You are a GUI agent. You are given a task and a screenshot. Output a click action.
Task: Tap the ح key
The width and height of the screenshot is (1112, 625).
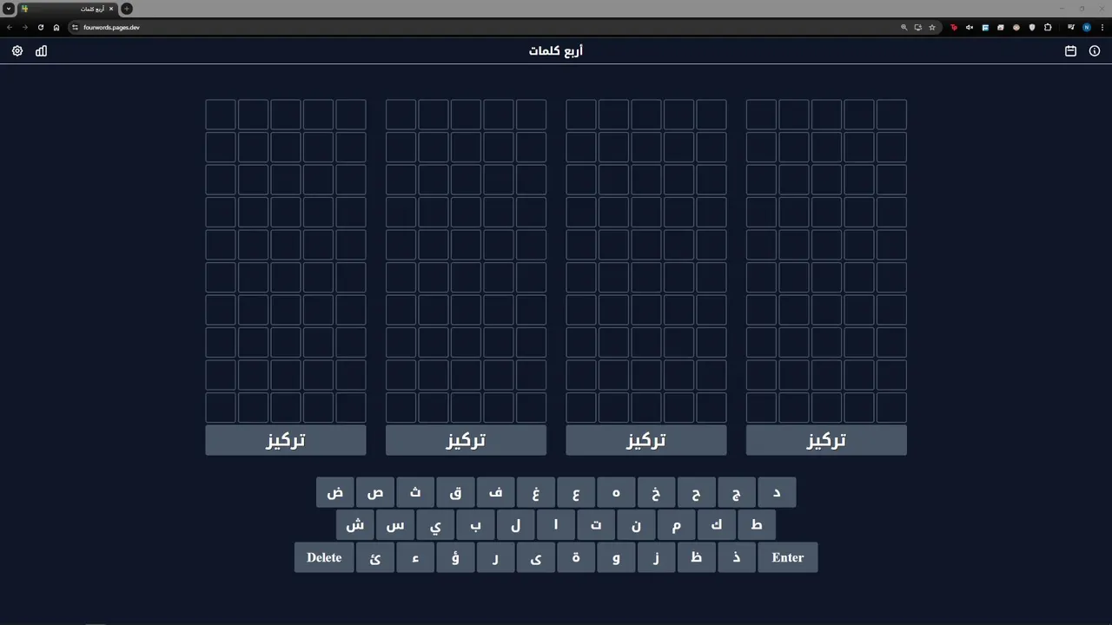coord(697,492)
